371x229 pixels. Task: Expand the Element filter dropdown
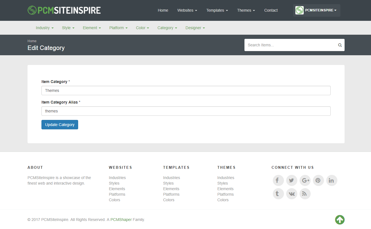(x=92, y=28)
